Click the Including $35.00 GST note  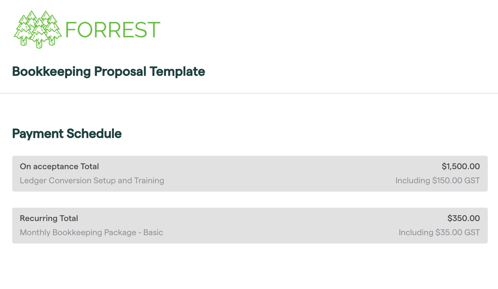click(439, 233)
